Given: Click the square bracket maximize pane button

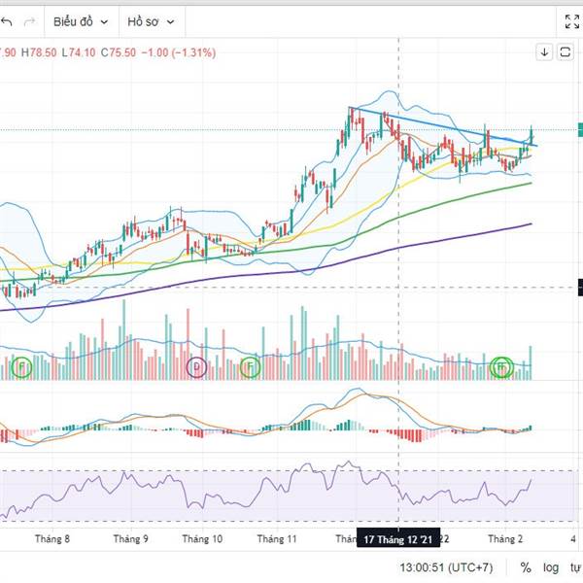Looking at the screenshot, I should coord(565,52).
